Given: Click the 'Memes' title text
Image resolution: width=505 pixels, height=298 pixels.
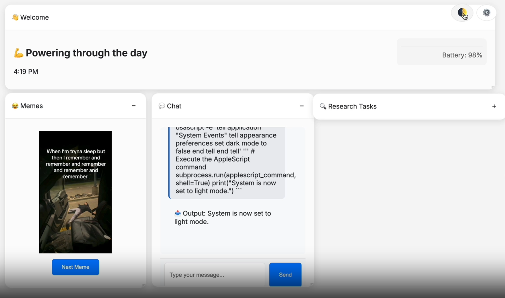Looking at the screenshot, I should point(32,106).
